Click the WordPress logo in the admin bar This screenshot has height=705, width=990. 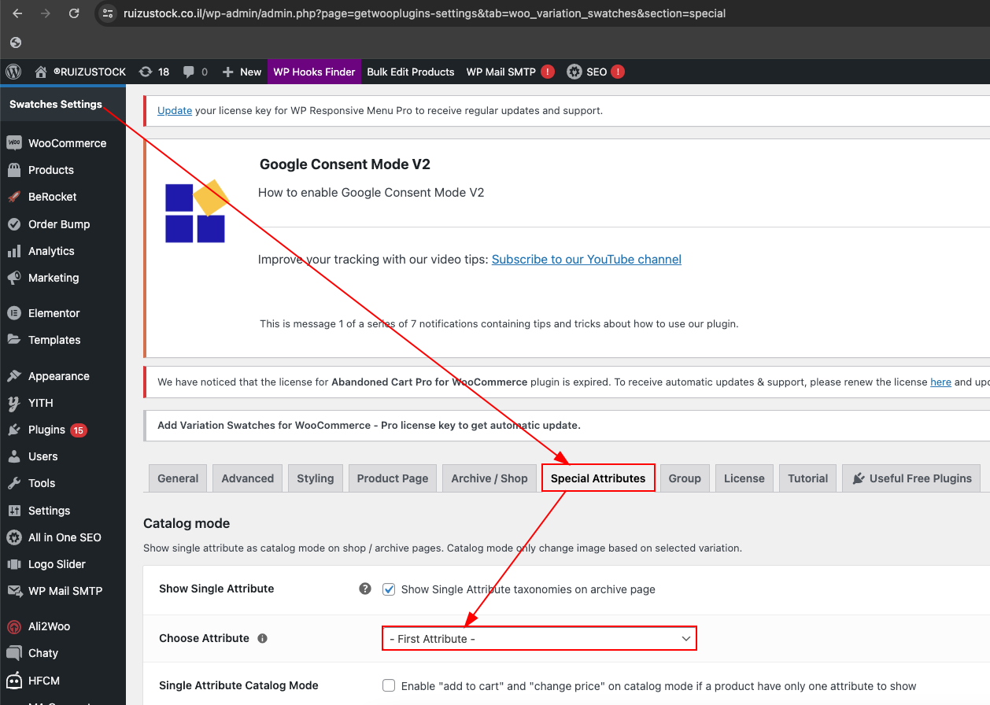click(x=13, y=72)
